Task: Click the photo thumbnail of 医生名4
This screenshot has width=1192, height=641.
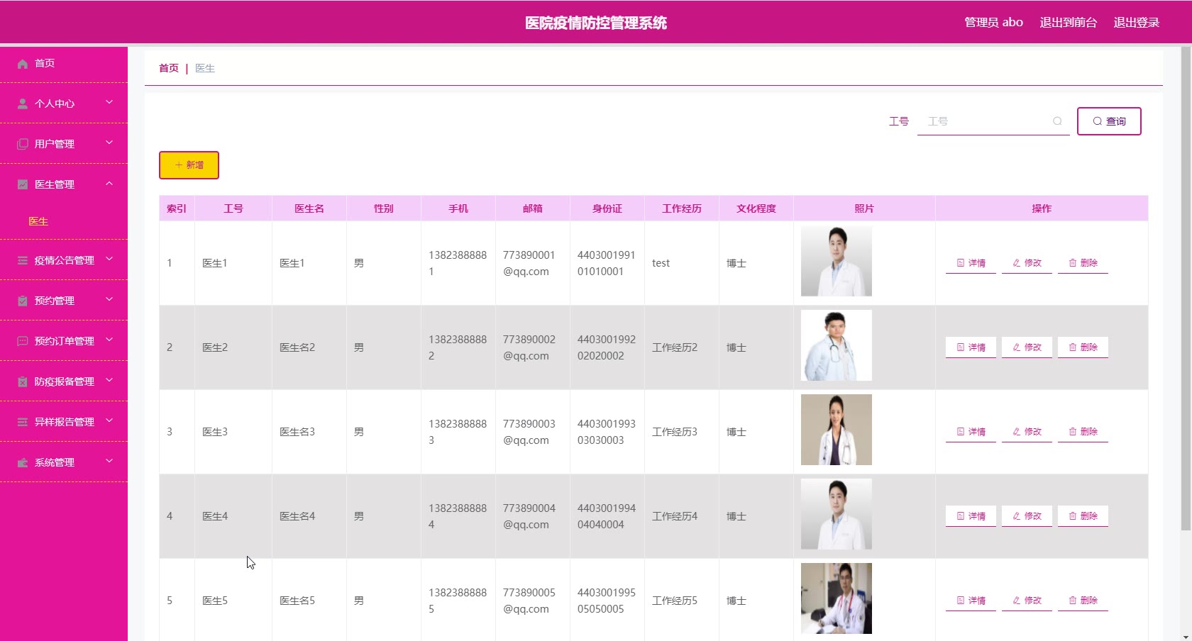Action: tap(837, 514)
